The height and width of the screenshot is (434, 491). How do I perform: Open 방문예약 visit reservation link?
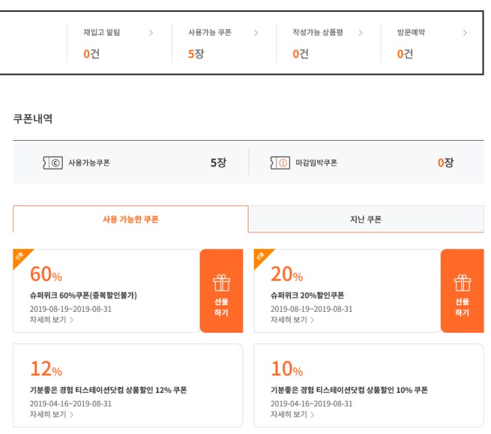pyautogui.click(x=411, y=32)
